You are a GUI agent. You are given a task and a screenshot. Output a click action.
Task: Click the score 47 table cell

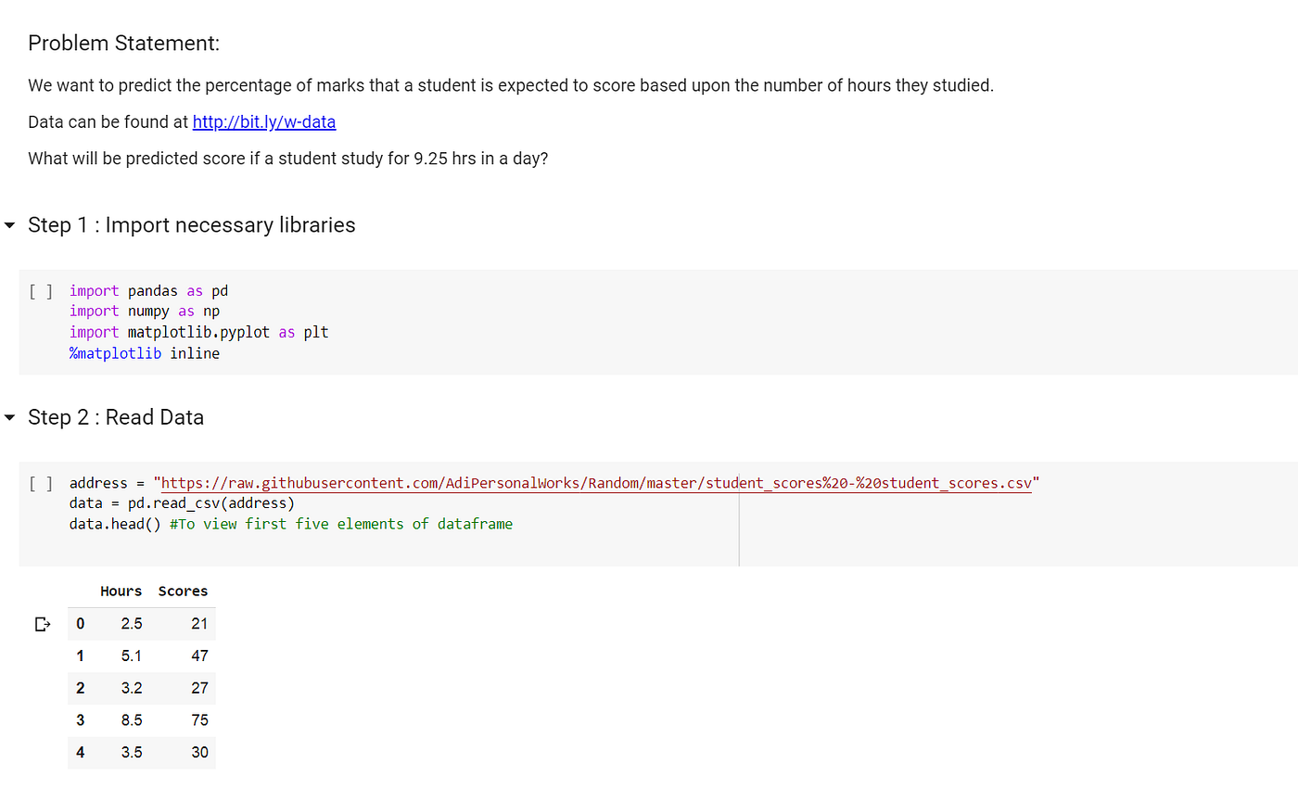(199, 655)
